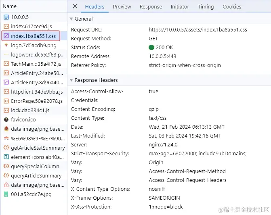This screenshot has height=215, width=271.
Task: Click the 200 OK status code
Action: coord(164,48)
